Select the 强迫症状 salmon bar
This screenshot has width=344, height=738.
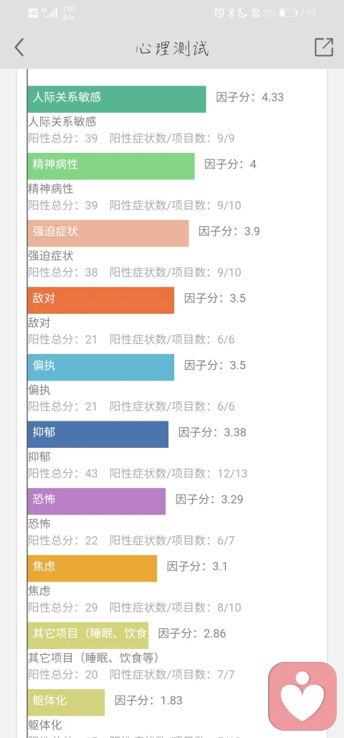pyautogui.click(x=108, y=233)
